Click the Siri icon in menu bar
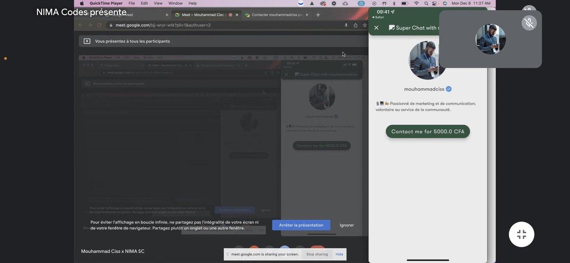 [445, 3]
